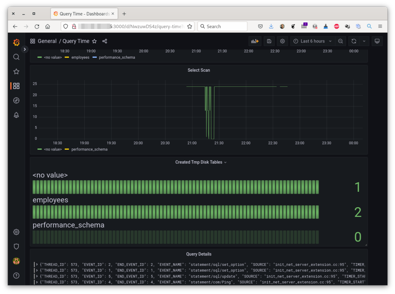
Task: Enable TV kiosk view mode
Action: [377, 41]
